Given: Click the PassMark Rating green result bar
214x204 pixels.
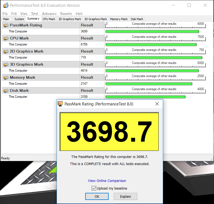Looking at the screenshot, I should coord(152,32).
